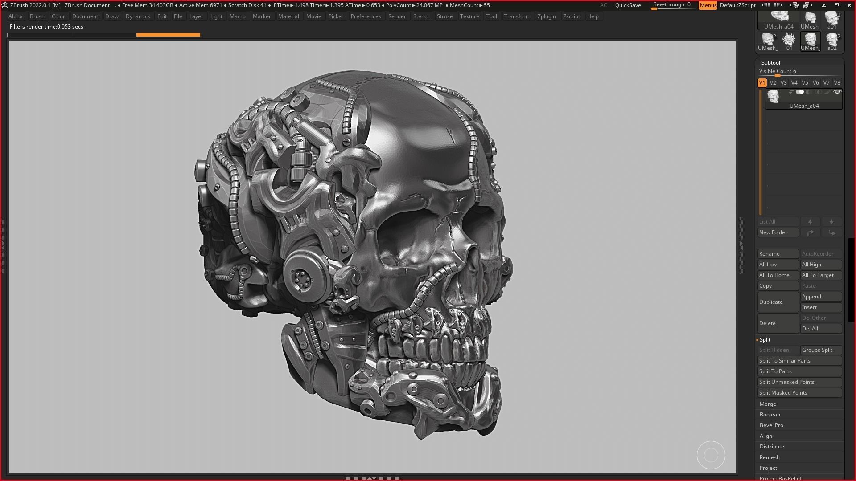This screenshot has width=856, height=481.
Task: Click the Split To Parts button
Action: 799,371
